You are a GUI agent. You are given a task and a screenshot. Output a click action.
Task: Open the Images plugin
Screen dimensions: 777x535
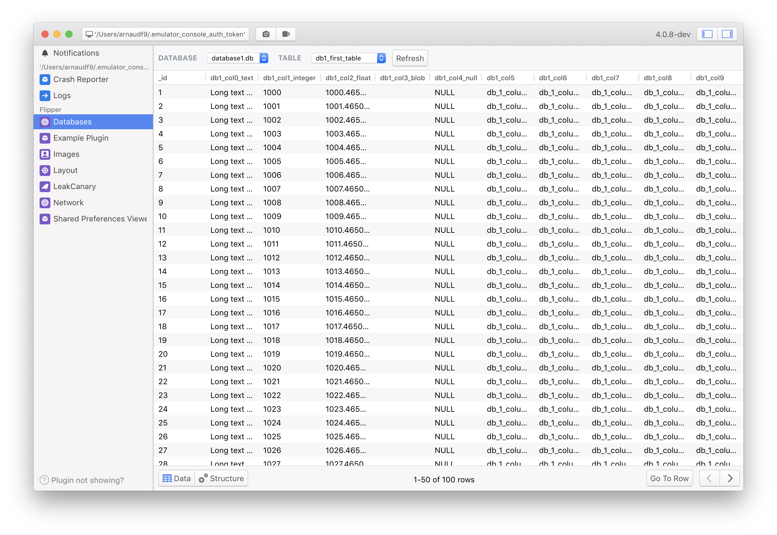point(66,154)
